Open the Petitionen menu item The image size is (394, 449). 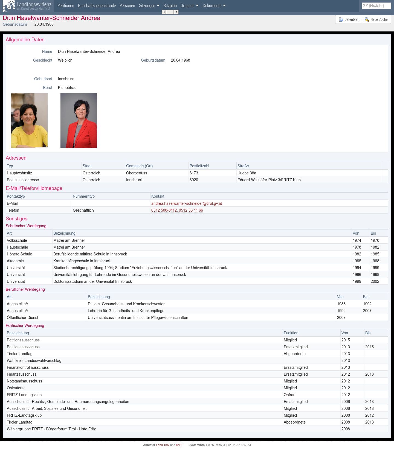tap(66, 5)
